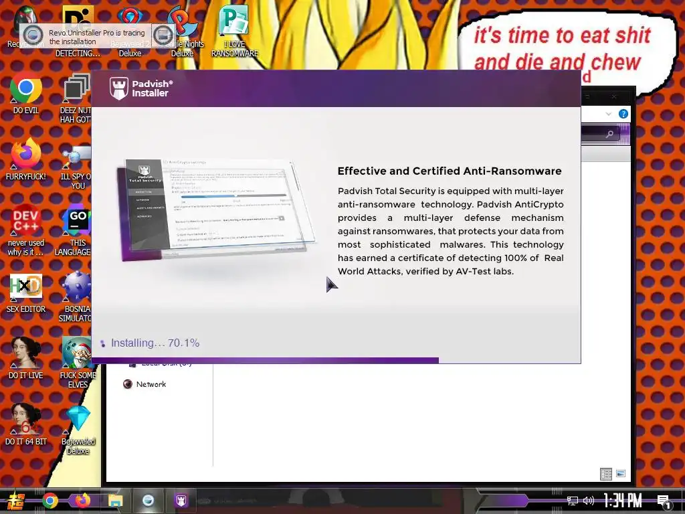Click the volume speaker icon in the tray
Viewport: 685px width, 514px height.
click(x=589, y=501)
